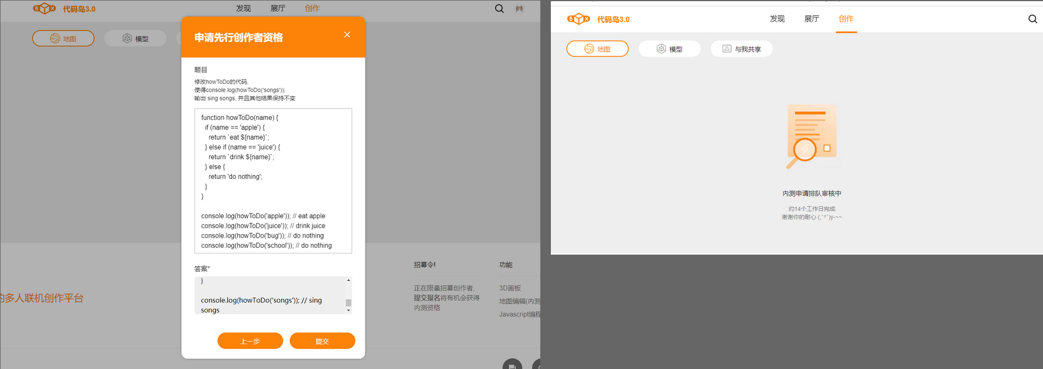Click the 题目 label in dialog
The height and width of the screenshot is (369, 1043).
point(201,69)
